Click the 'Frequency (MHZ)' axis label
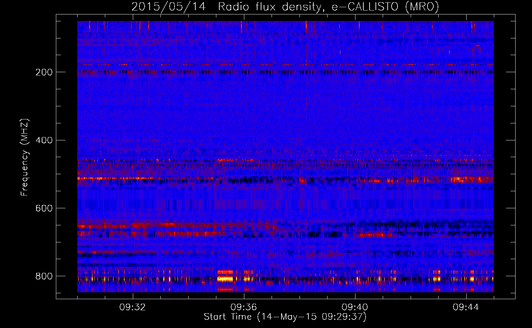 (x=25, y=157)
